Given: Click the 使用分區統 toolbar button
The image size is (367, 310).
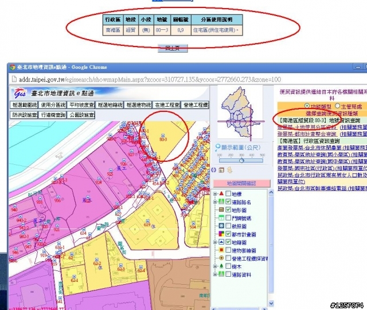Looking at the screenshot, I should point(53,105).
